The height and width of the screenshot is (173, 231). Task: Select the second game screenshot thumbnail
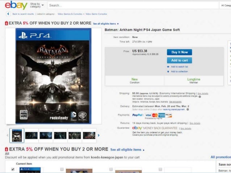[46, 135]
